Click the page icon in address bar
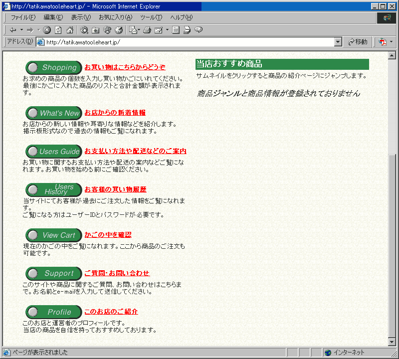Screen dimensions: 399x359 tap(41, 42)
